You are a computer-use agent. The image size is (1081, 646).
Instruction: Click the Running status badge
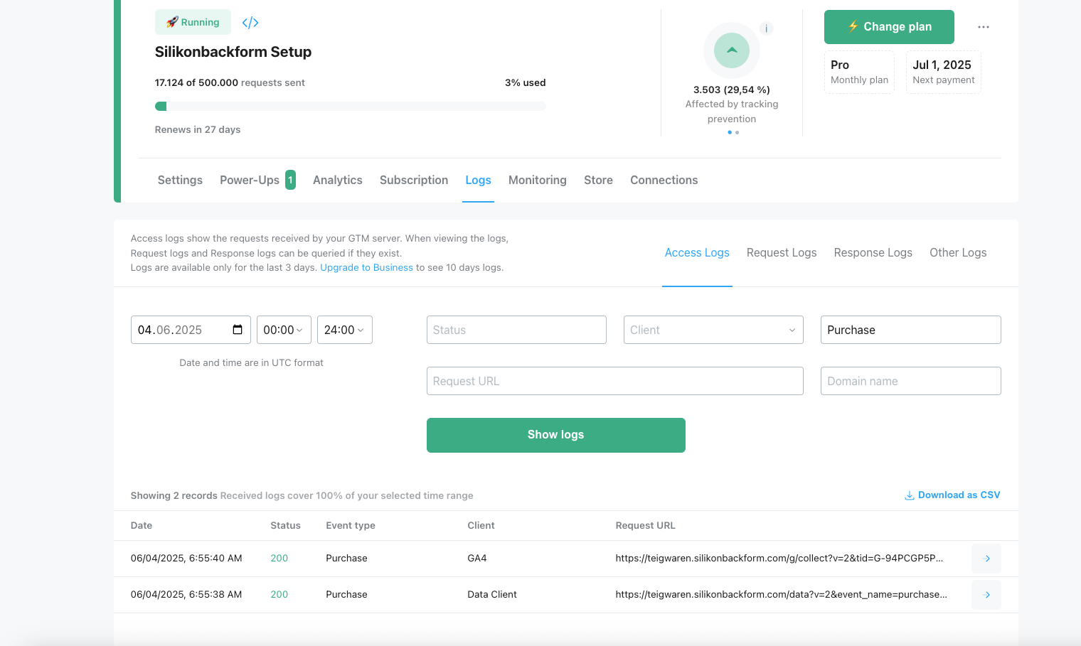193,22
